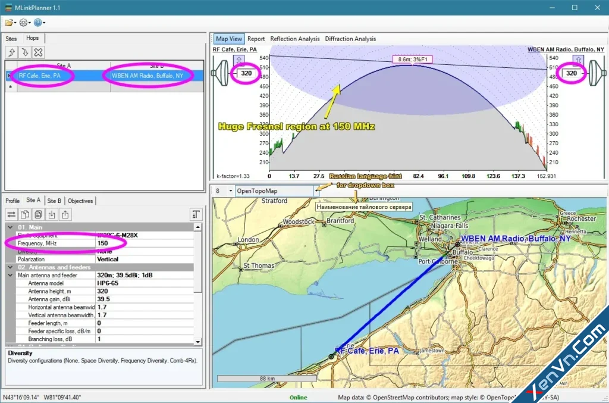Viewport: 609px width, 403px height.
Task: Click left antenna dish icon on profile
Action: coord(221,73)
